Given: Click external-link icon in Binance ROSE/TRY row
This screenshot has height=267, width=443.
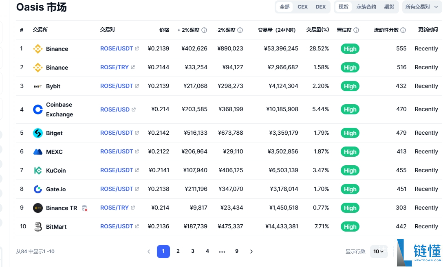Looking at the screenshot, I should click(133, 67).
